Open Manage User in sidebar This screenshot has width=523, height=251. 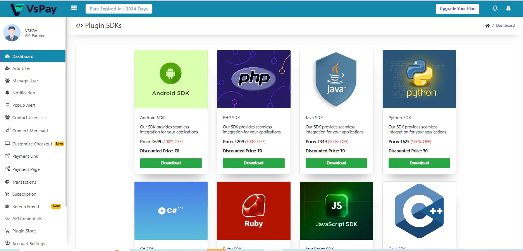[25, 81]
